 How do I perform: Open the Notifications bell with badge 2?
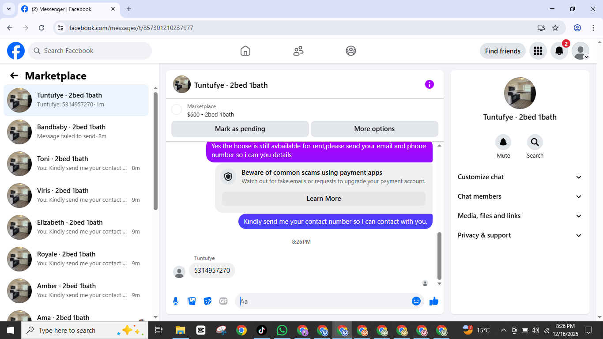click(x=559, y=51)
